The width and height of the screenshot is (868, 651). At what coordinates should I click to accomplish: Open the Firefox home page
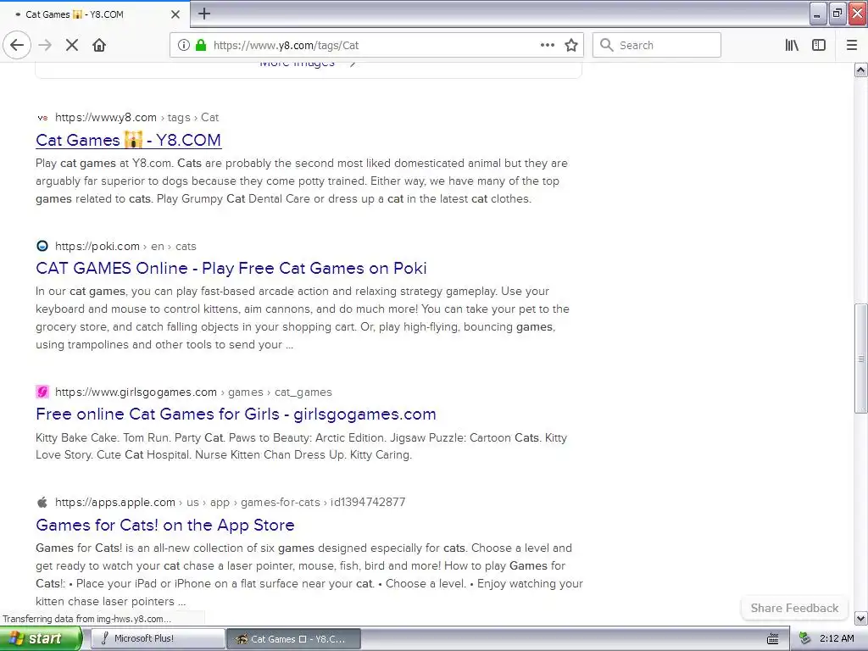[99, 45]
